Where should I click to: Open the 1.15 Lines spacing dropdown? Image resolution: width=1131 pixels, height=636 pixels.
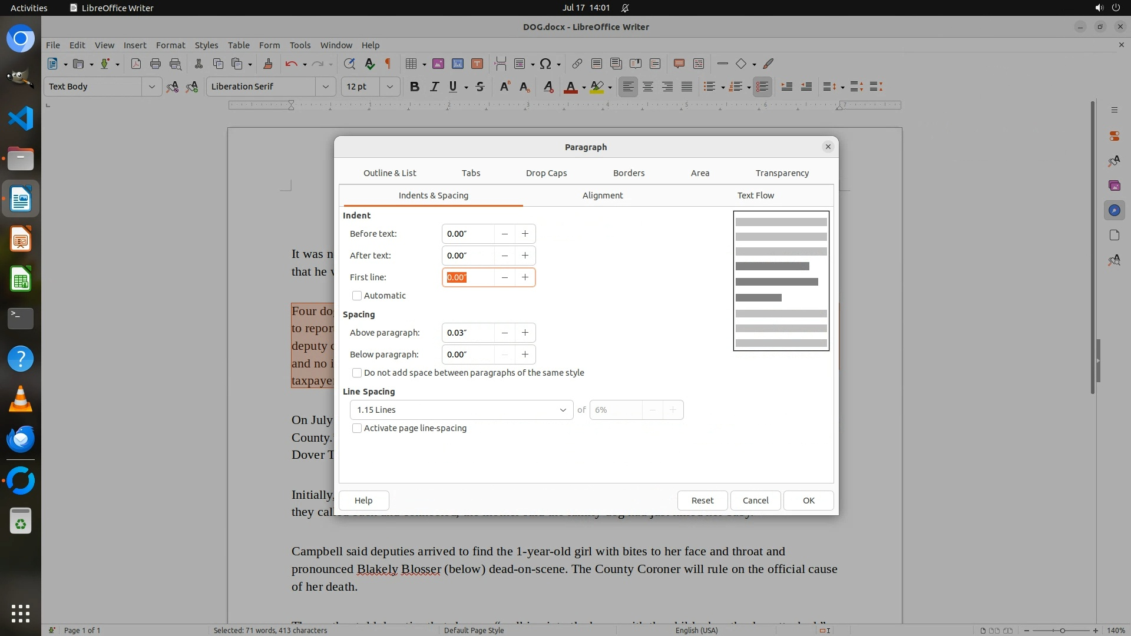[x=461, y=410]
